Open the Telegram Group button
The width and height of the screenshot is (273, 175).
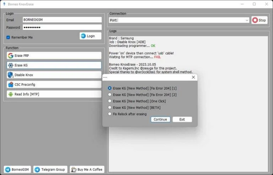50,169
